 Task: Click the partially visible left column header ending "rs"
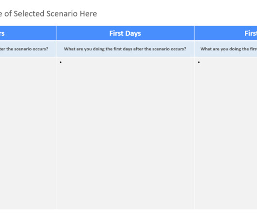point(28,33)
